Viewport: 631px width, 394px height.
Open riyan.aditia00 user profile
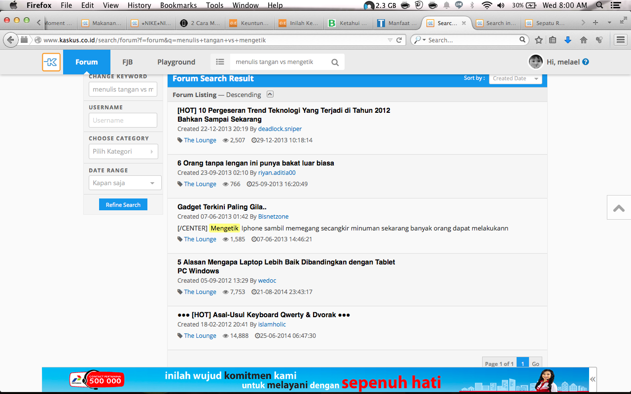(x=277, y=173)
